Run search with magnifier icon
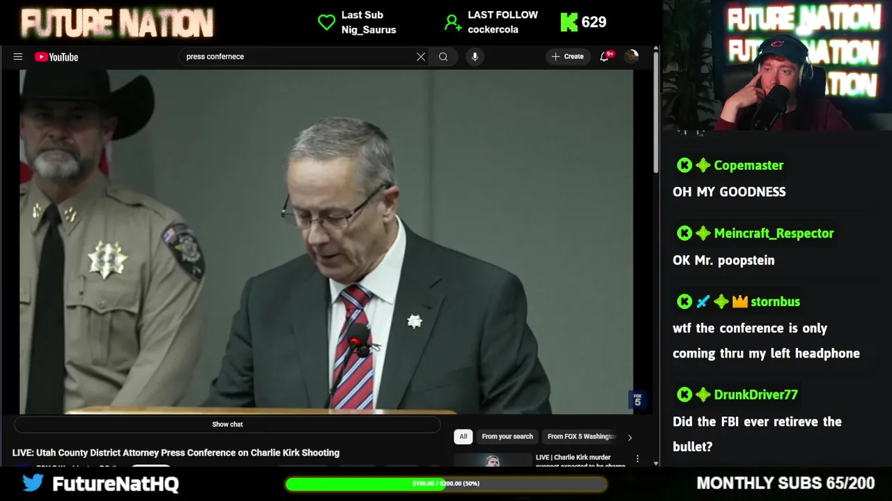 443,57
